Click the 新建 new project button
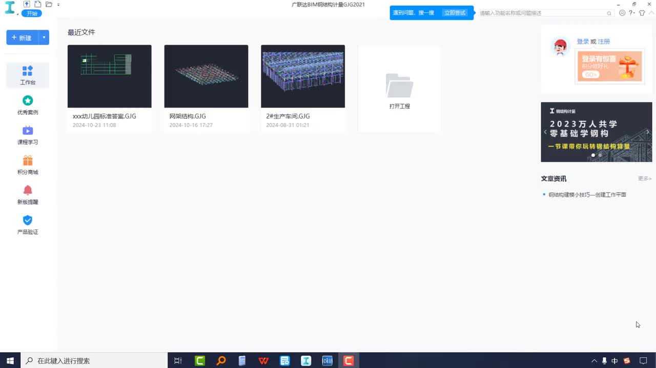The height and width of the screenshot is (368, 656). 22,37
